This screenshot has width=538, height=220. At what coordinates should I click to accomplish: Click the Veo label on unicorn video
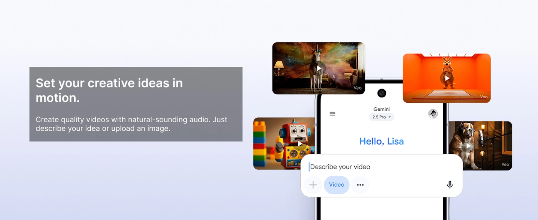pyautogui.click(x=357, y=88)
